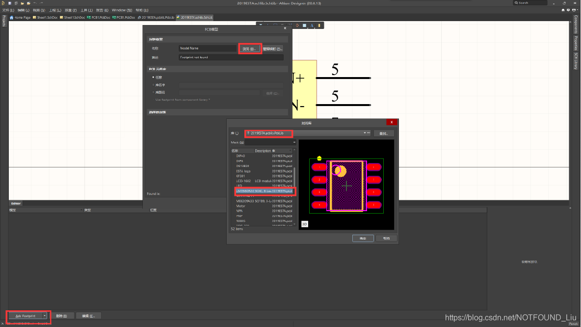Open the Mask filter dropdown arrow

click(x=294, y=142)
